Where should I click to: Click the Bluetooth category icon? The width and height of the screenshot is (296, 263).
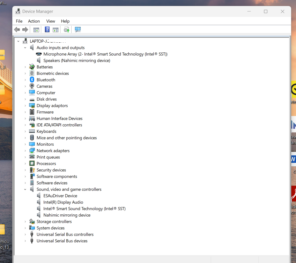click(32, 80)
